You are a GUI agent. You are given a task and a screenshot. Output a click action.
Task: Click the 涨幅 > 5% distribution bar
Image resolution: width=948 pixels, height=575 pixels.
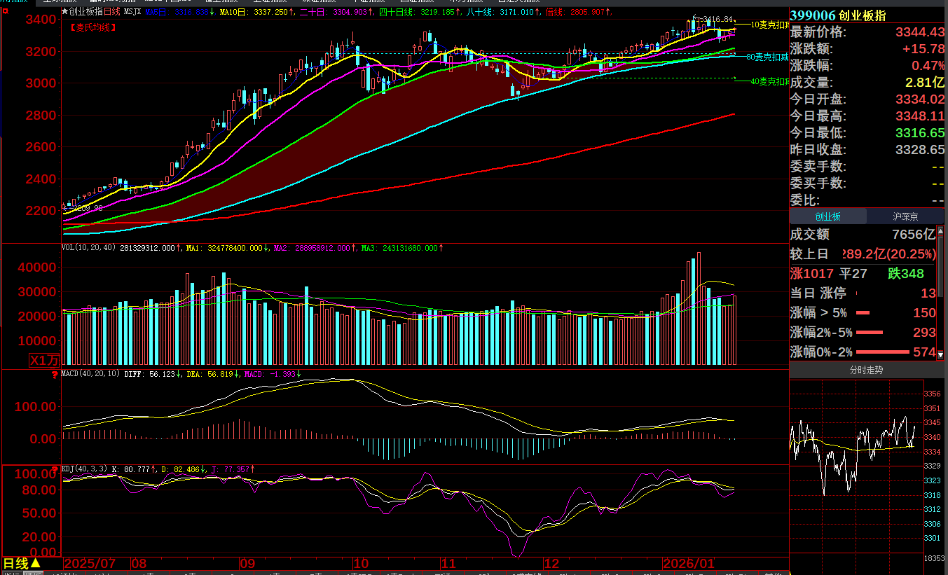point(863,313)
